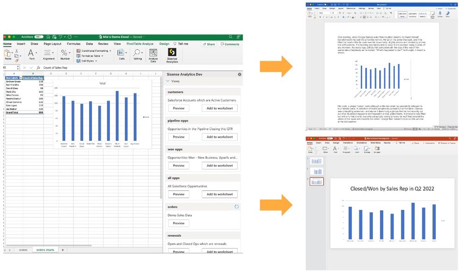Click the Number percent format icon
The height and width of the screenshot is (274, 462).
pyautogui.click(x=65, y=53)
